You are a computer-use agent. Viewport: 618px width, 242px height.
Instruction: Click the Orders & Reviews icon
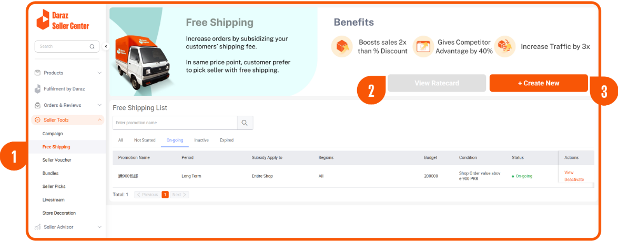point(37,105)
